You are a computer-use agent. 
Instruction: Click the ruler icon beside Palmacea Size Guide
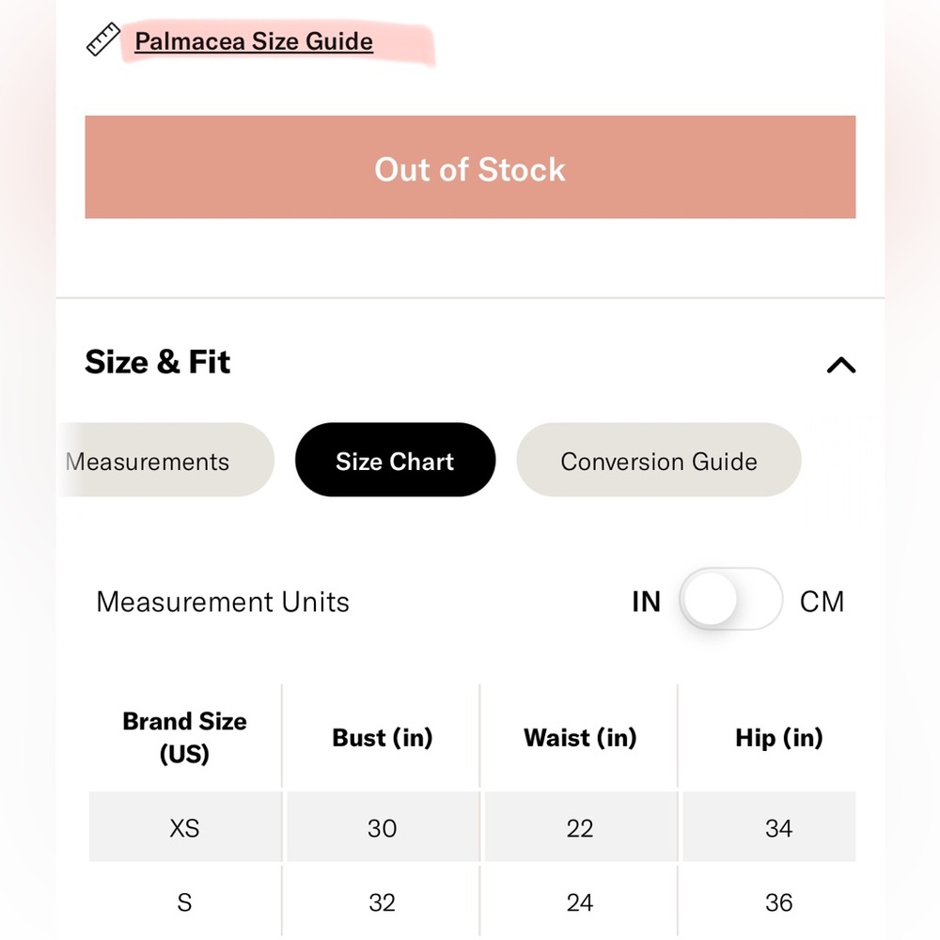tap(103, 39)
